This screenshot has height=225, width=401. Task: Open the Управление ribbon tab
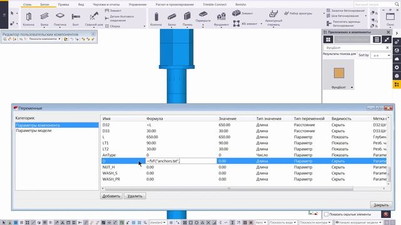[x=138, y=4]
